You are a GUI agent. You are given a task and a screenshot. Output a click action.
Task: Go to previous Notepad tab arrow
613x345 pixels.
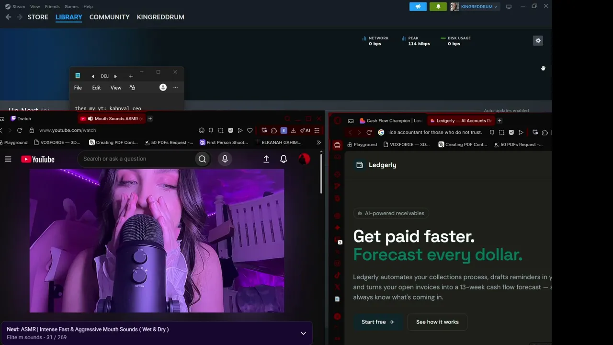click(x=93, y=76)
